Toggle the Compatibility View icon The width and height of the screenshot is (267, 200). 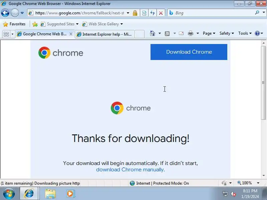(x=144, y=13)
